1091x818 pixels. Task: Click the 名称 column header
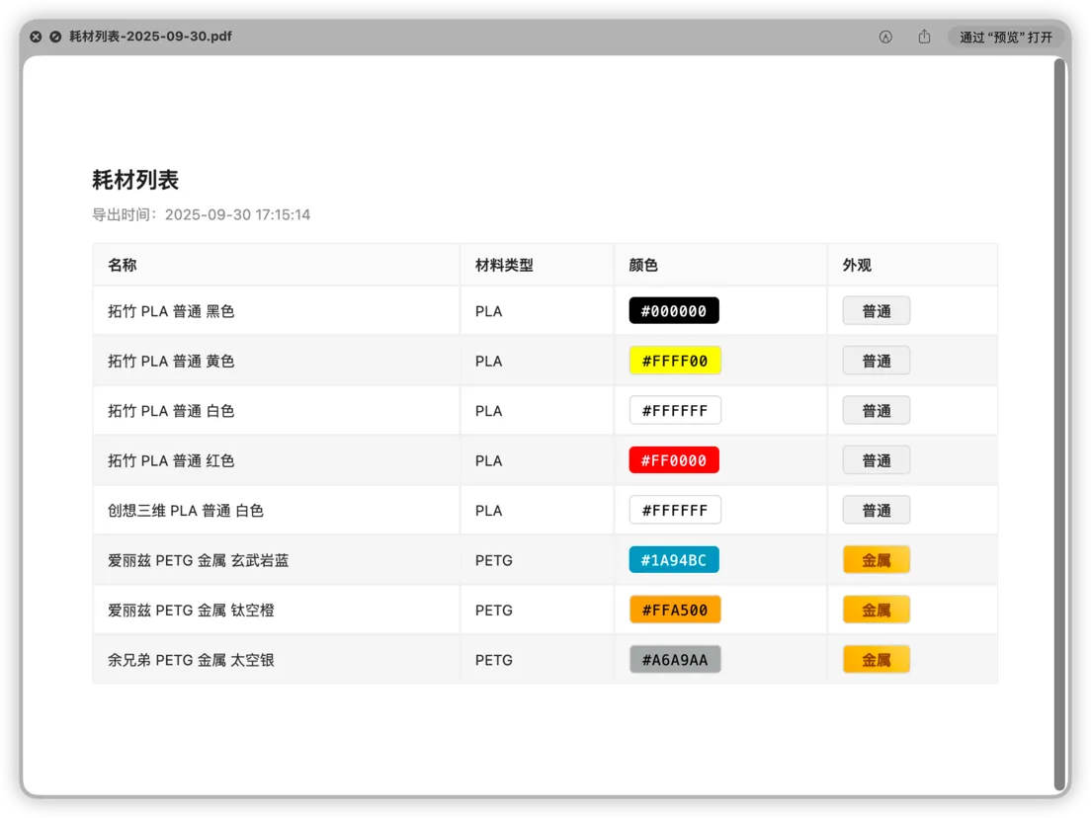(x=123, y=265)
